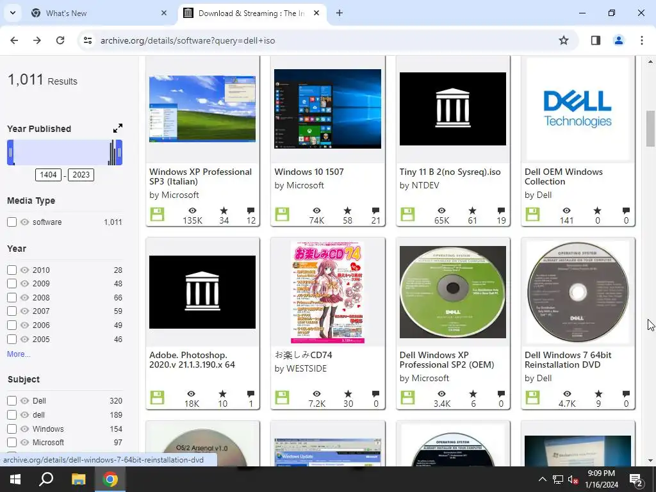This screenshot has width=656, height=492.
Task: Check the 2010 year filter
Action: (12, 270)
